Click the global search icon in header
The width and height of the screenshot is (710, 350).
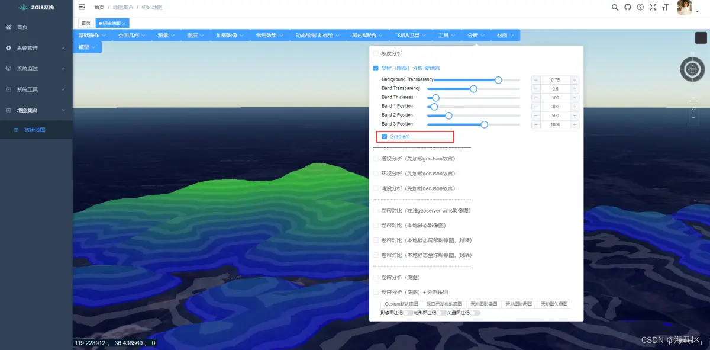point(615,8)
